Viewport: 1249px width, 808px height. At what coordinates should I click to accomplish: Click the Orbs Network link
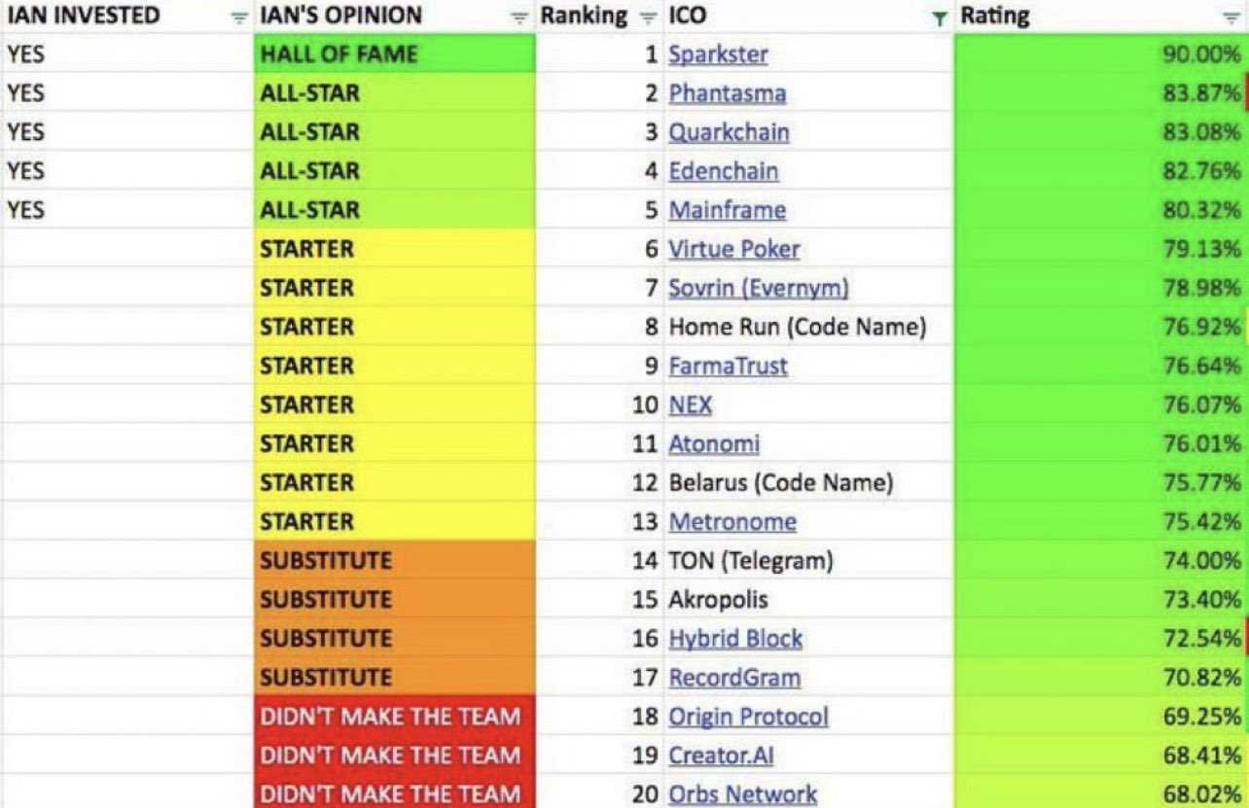pos(742,794)
